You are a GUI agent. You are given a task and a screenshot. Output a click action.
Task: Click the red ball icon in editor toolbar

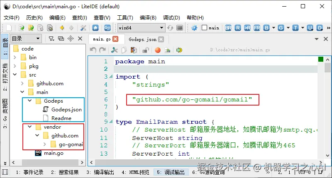(x=158, y=50)
